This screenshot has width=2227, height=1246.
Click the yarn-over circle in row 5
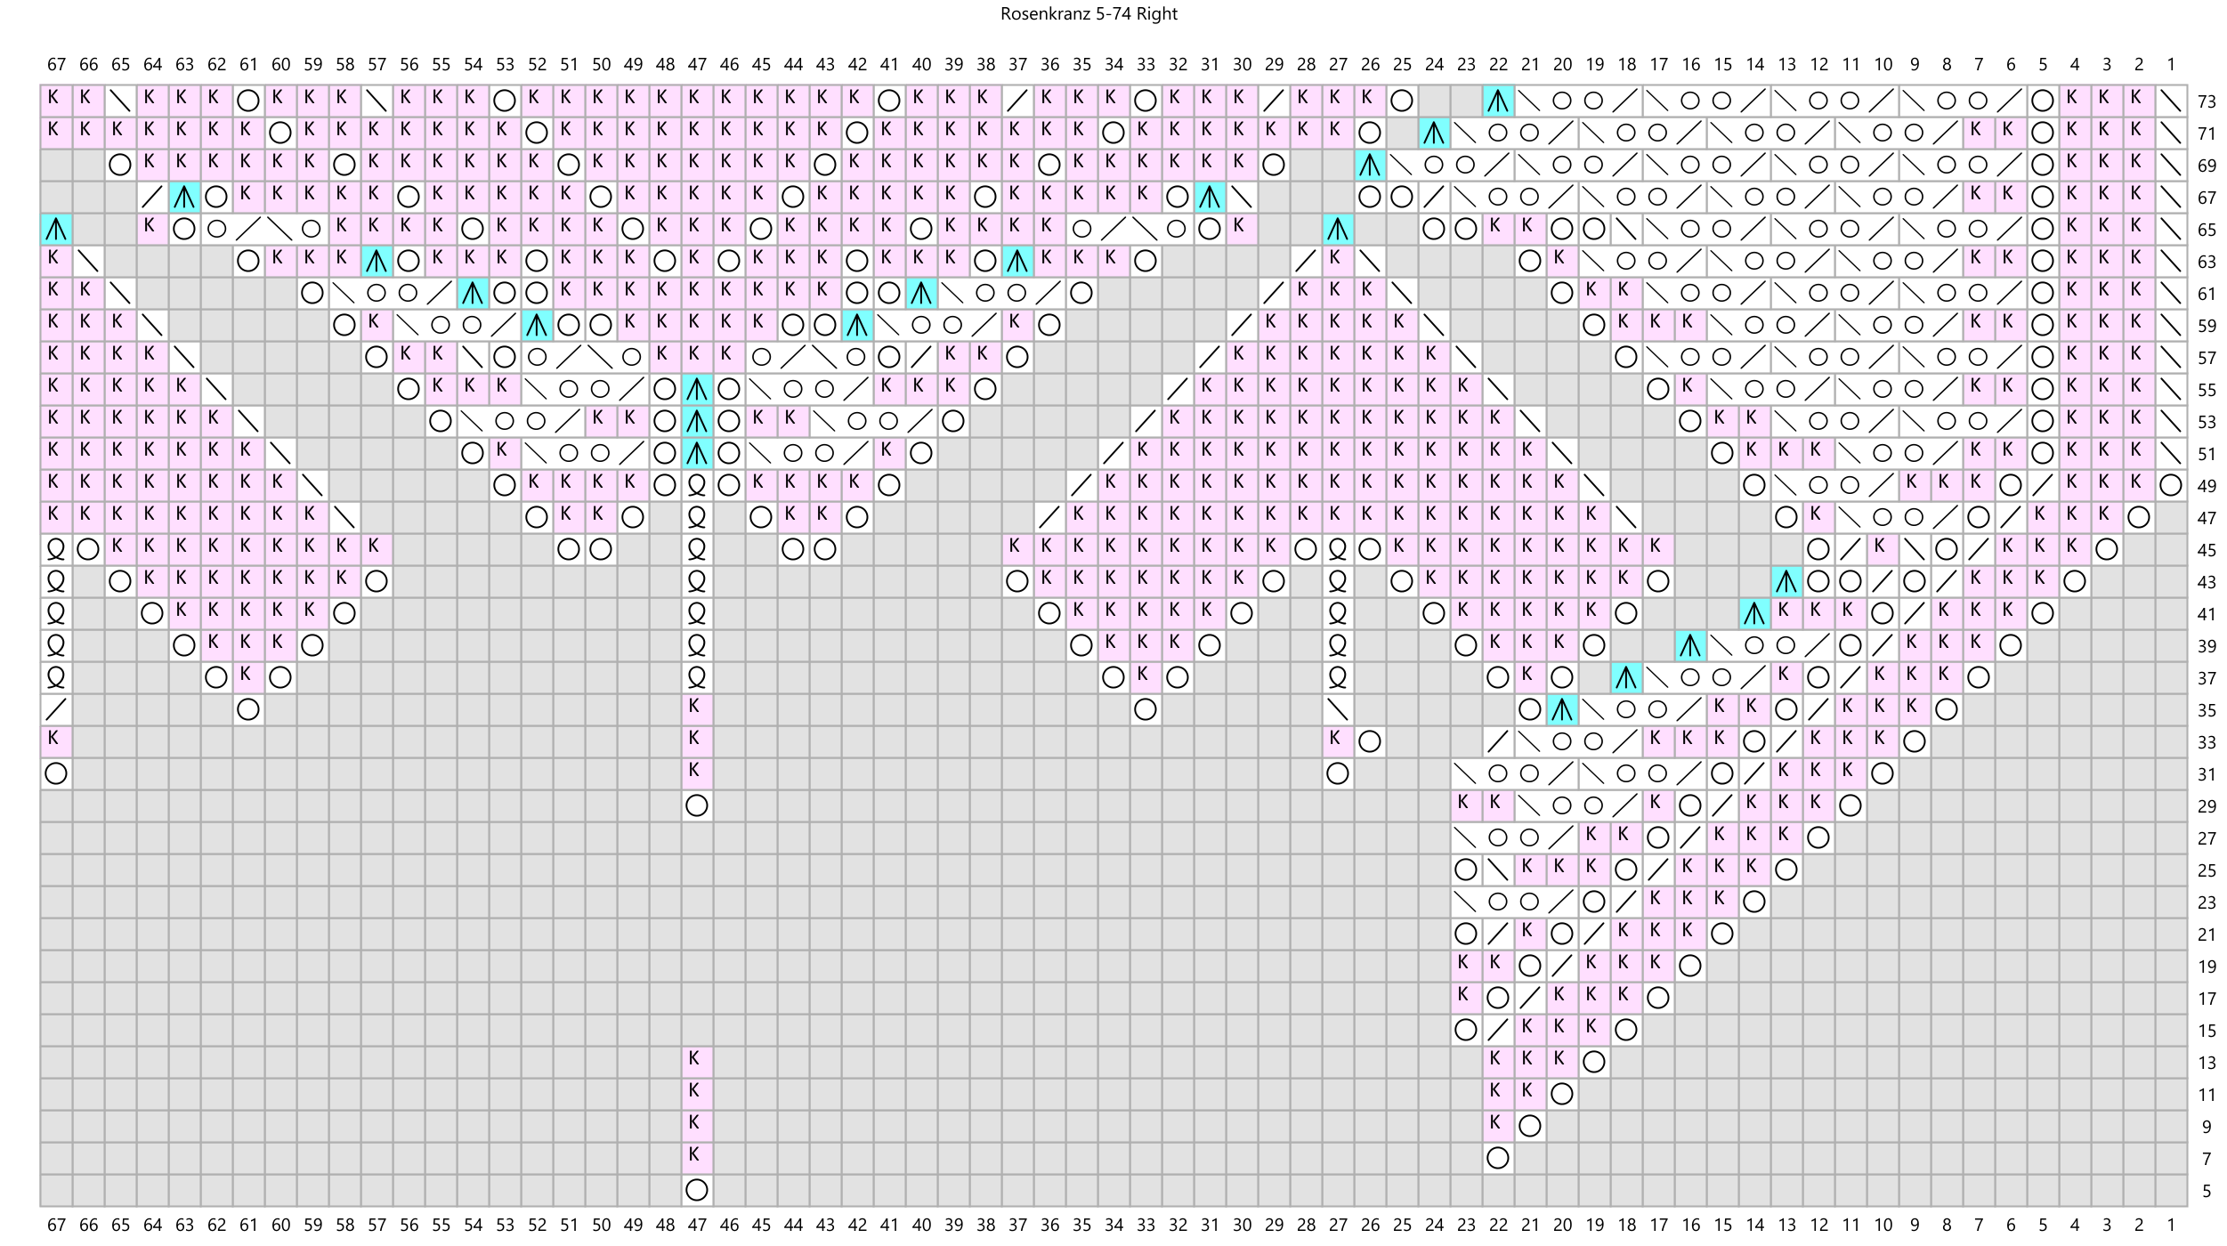point(697,1189)
